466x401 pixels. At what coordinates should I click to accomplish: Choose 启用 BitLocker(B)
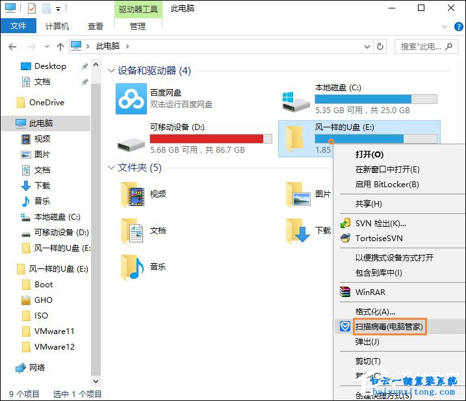(387, 185)
